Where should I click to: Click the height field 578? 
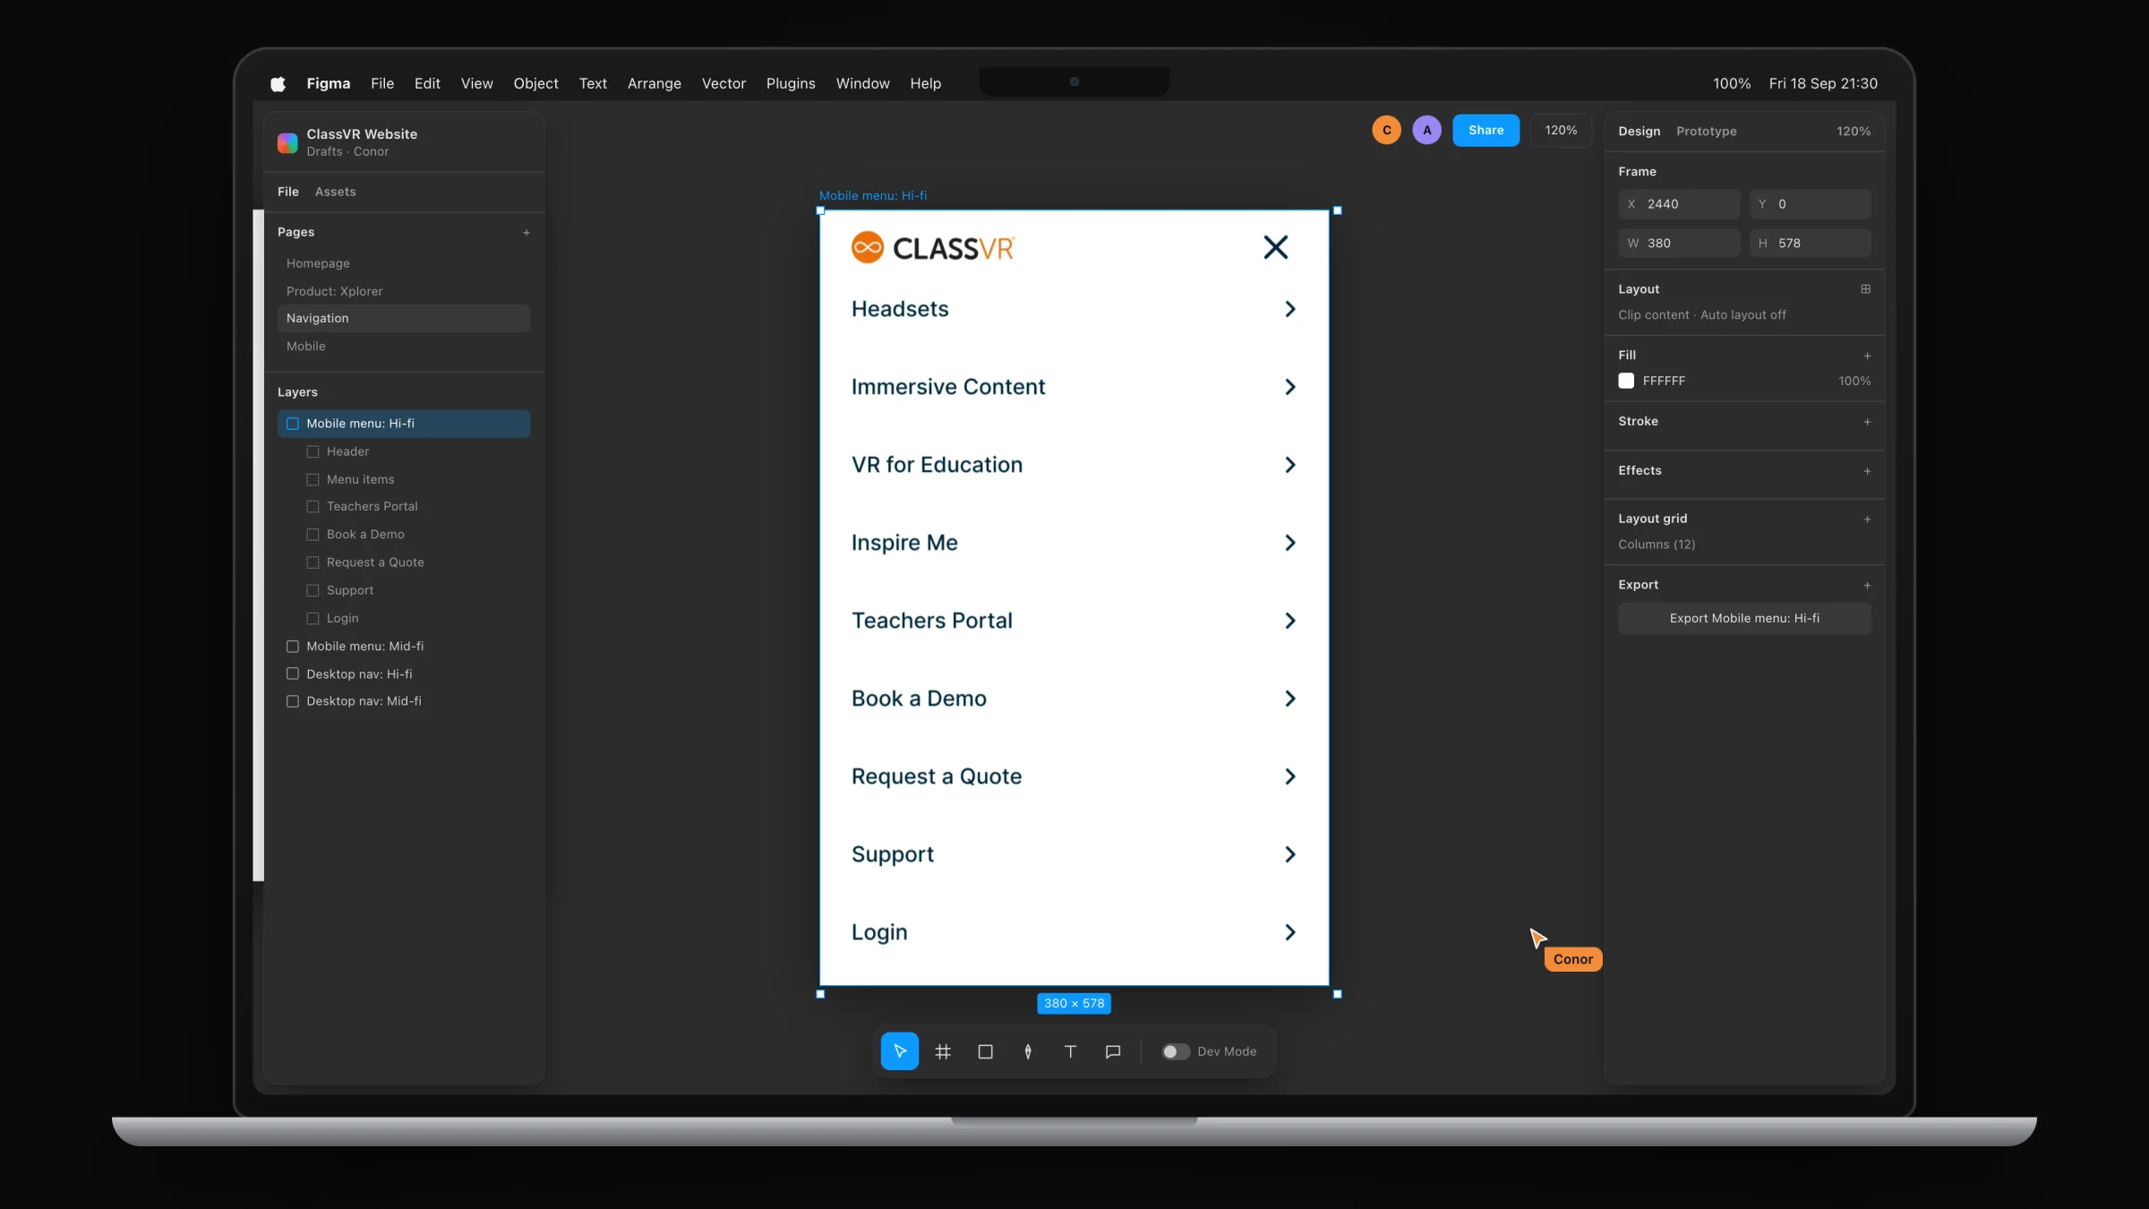coord(1810,243)
